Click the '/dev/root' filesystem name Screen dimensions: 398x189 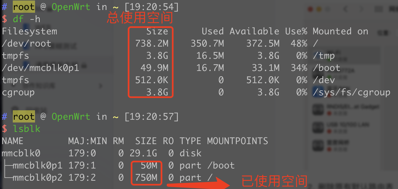pos(27,44)
